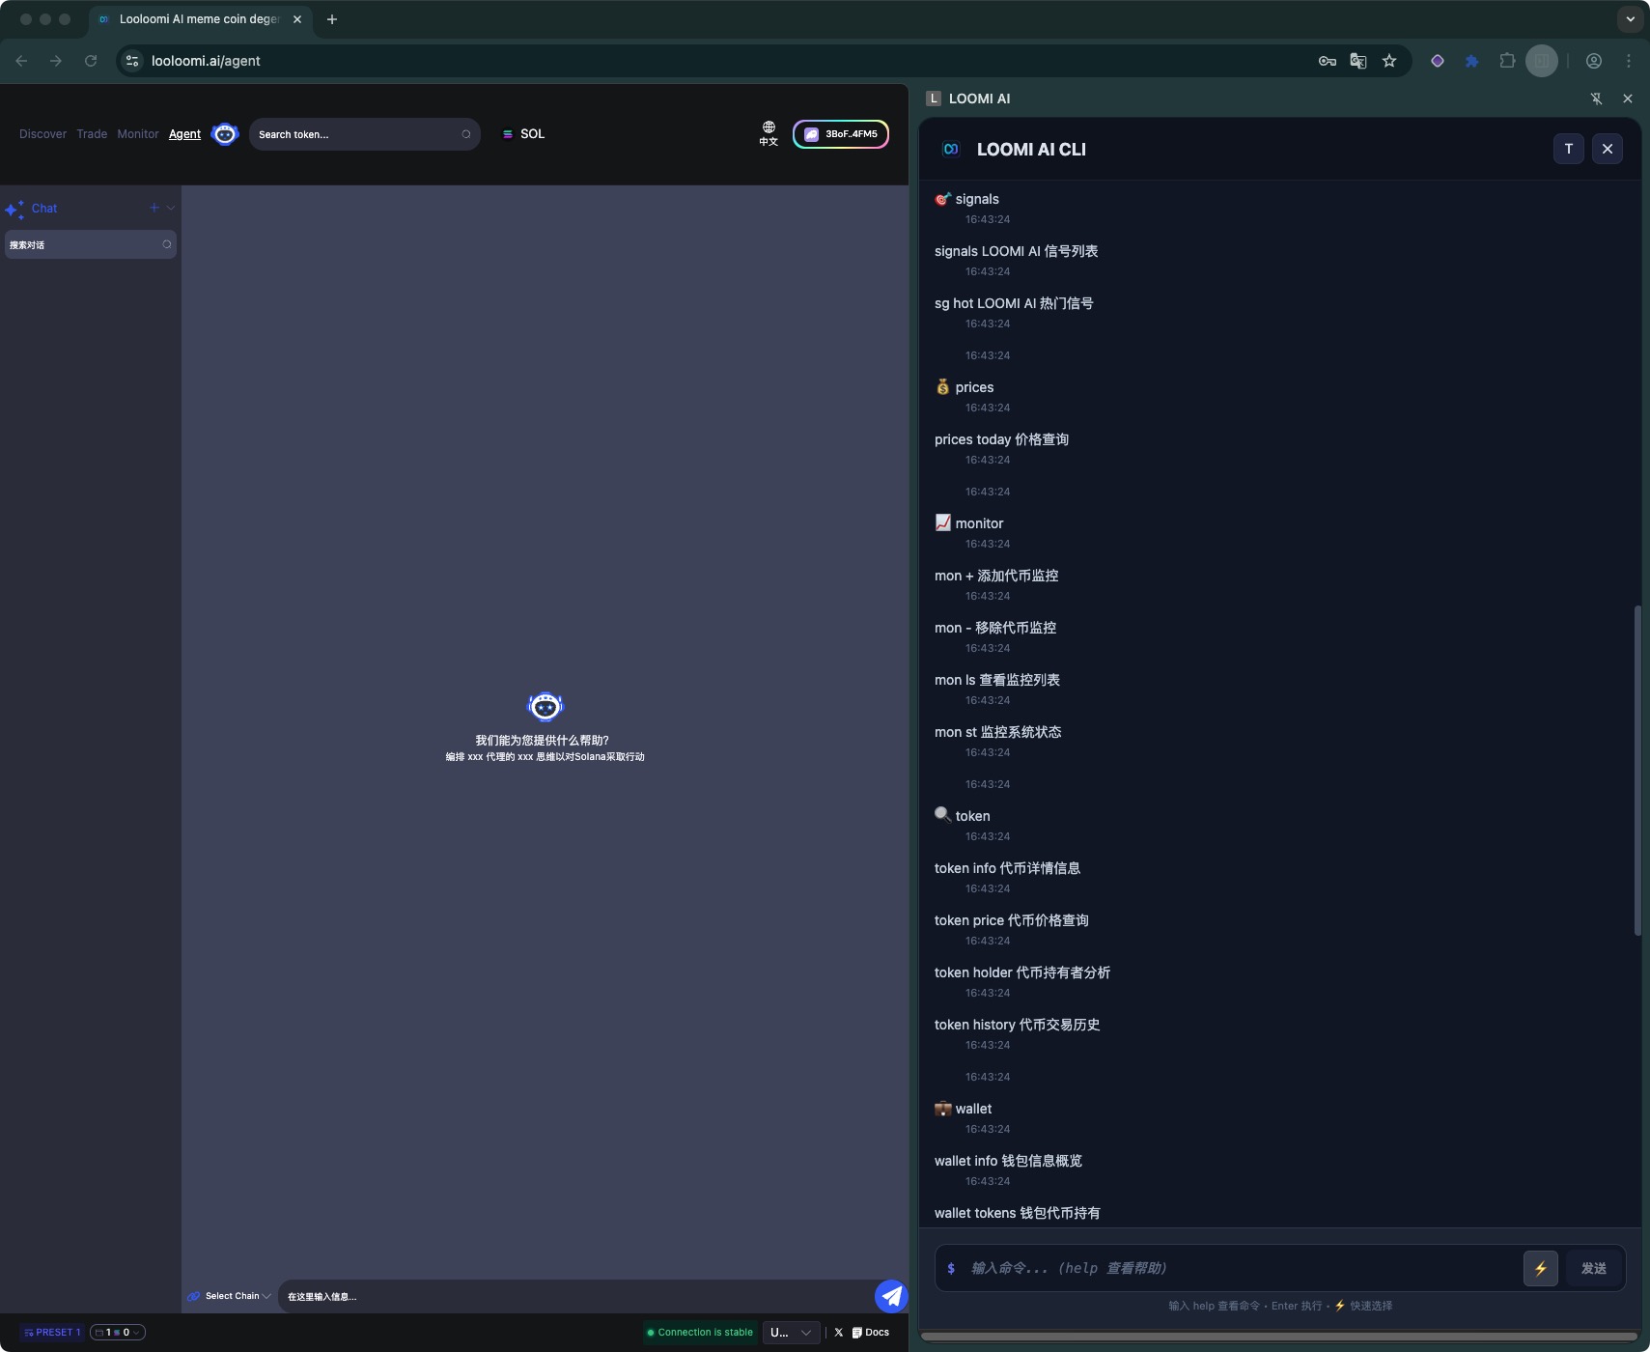Viewport: 1650px width, 1352px height.
Task: Toggle the T button in LOOMI AI CLI header
Action: coord(1567,149)
